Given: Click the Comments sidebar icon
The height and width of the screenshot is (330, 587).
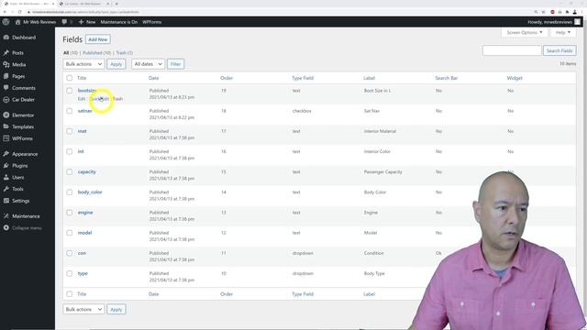Looking at the screenshot, I should point(6,88).
